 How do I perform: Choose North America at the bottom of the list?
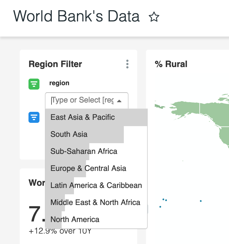point(75,219)
